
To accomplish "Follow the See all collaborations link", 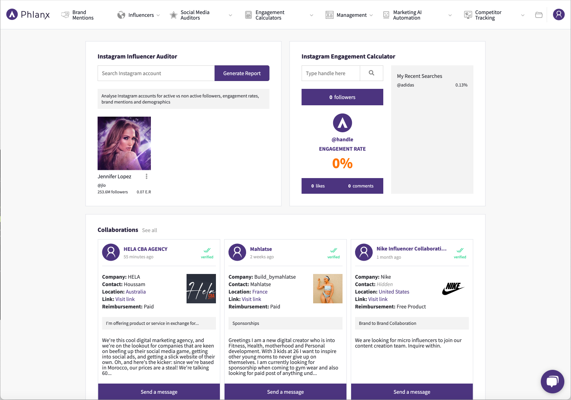I will tap(149, 231).
